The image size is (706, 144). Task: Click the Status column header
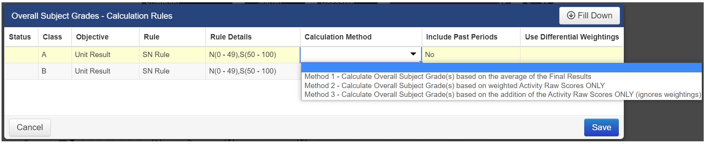click(x=20, y=37)
